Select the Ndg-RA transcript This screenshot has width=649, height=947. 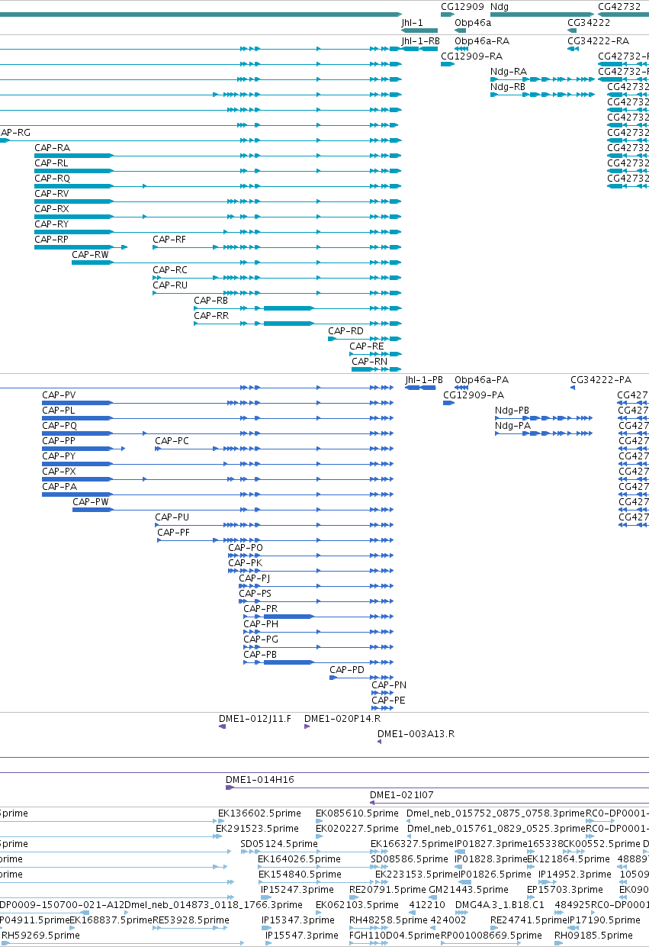pos(508,72)
